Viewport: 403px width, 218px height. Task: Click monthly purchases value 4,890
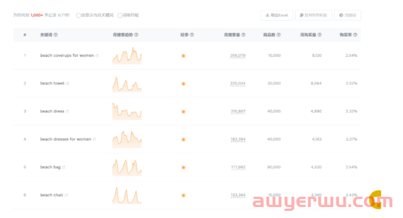[x=316, y=111]
